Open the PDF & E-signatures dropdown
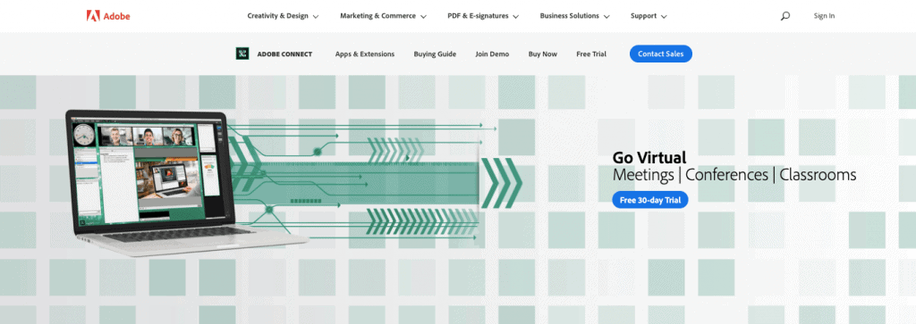This screenshot has height=324, width=916. click(x=483, y=16)
